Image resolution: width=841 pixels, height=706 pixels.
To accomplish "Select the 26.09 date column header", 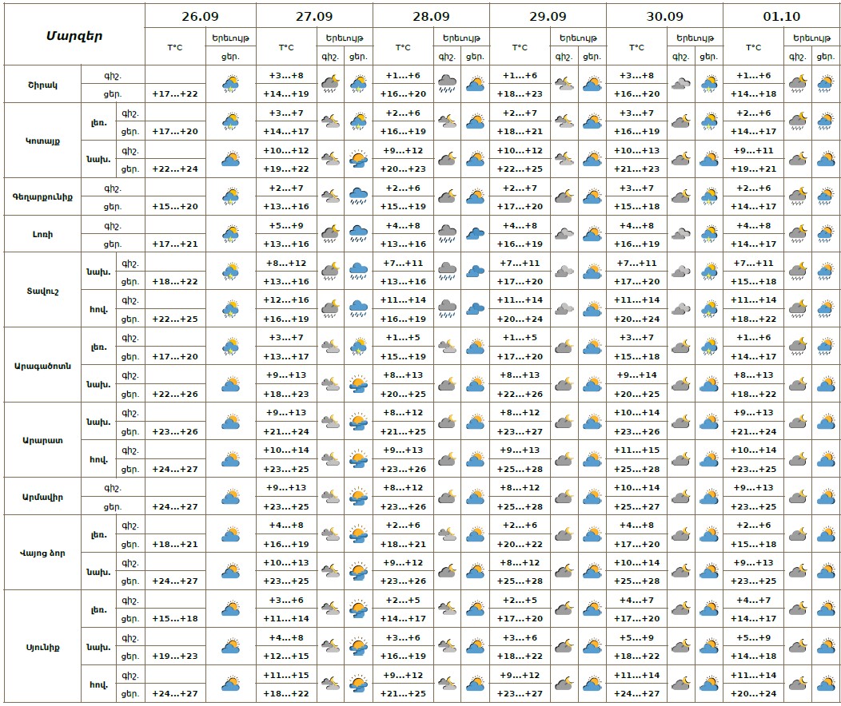I will click(x=200, y=15).
